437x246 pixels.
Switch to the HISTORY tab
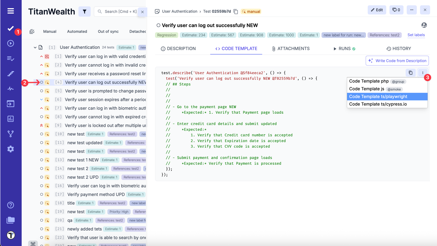pyautogui.click(x=398, y=49)
